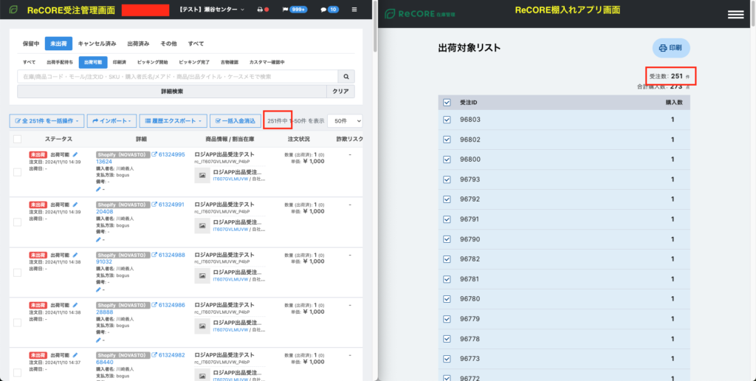Screen dimensions: 756x381
Task: Select the カスタマー確認中 sub-tab
Action: [267, 62]
